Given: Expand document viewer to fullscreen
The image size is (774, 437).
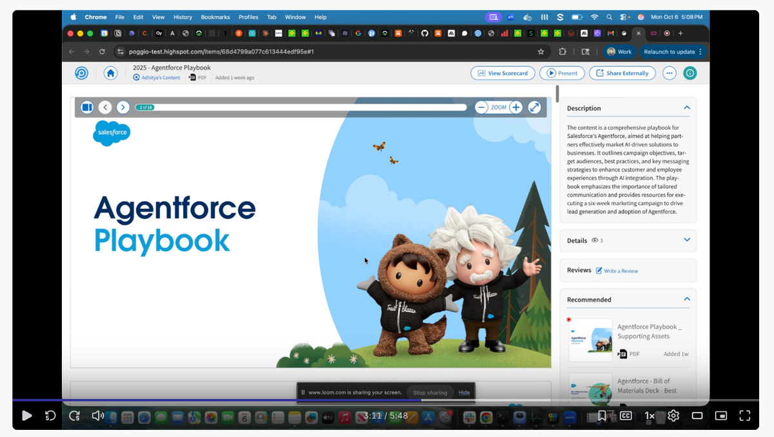Looking at the screenshot, I should tap(534, 108).
